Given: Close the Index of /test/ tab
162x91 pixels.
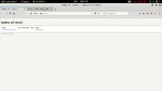Looking at the screenshot, I should [25, 9].
